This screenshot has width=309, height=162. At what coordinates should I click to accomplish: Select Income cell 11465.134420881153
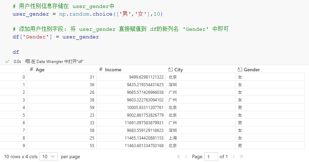point(131,138)
